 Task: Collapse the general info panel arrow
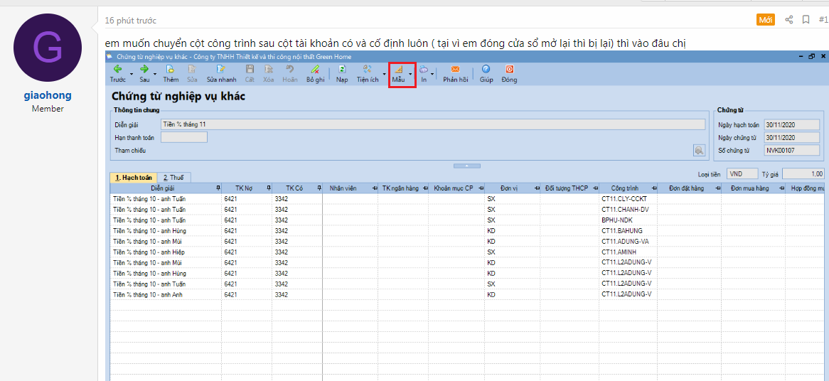tap(467, 166)
